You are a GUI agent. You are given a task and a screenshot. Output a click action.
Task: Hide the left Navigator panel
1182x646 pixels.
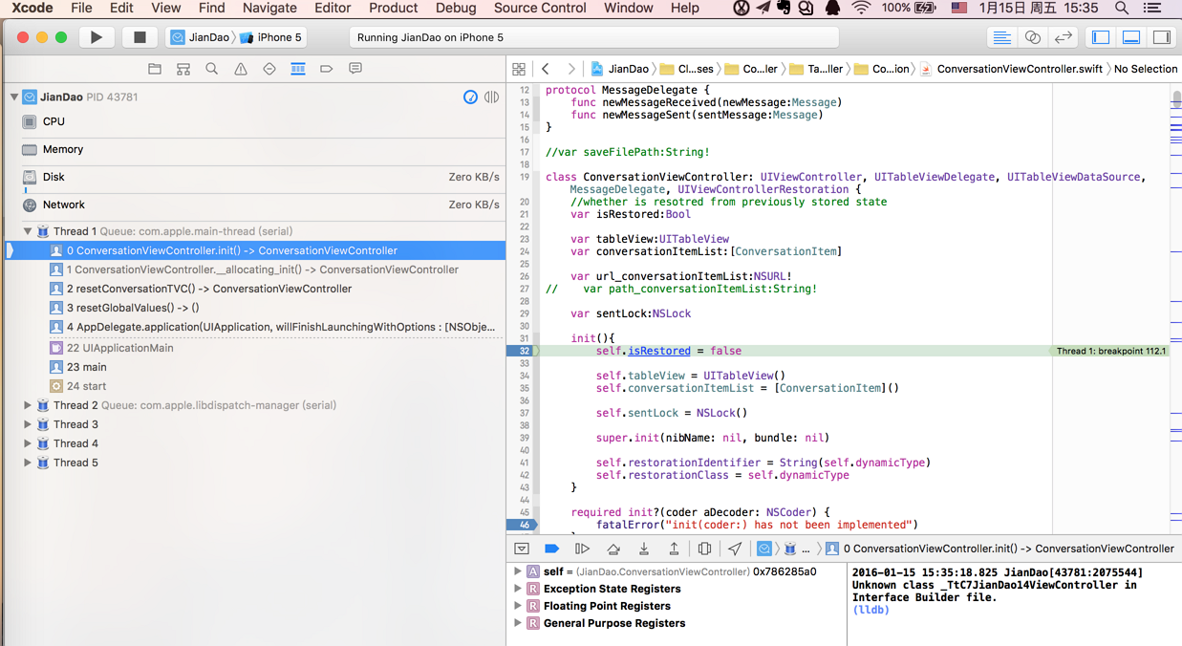(1101, 37)
